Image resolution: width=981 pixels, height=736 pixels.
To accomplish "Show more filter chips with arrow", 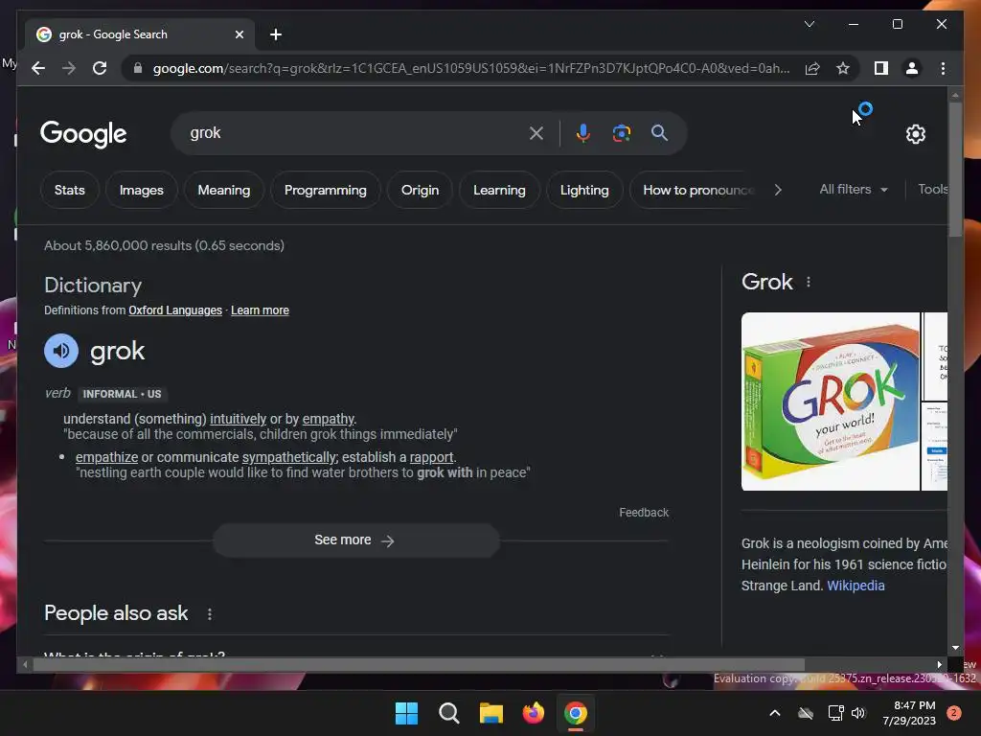I will click(x=778, y=190).
